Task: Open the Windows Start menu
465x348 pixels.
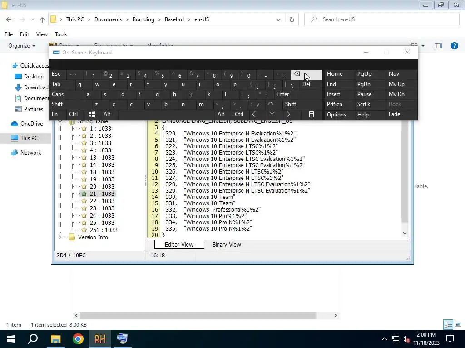Action: click(x=11, y=339)
